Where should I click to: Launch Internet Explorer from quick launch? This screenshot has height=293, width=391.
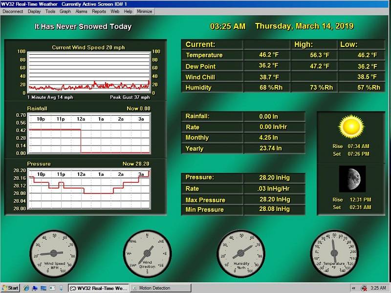[x=27, y=288]
